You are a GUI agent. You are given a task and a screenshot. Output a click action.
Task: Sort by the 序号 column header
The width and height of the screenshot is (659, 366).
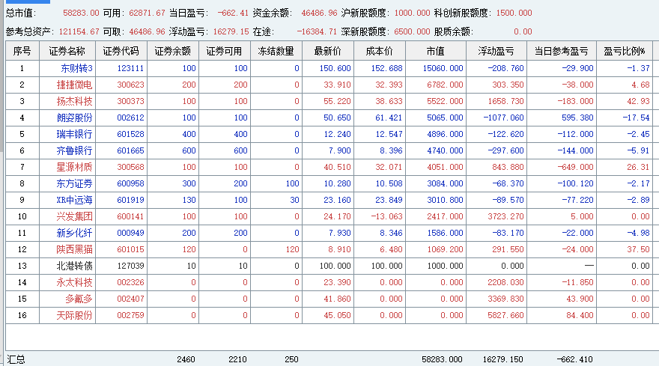(22, 51)
